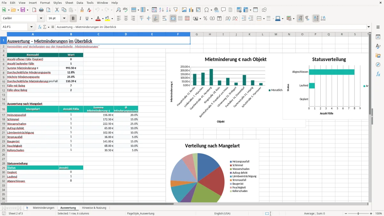Run the spelling check
Viewport: 384px width, 216px height.
coord(125,10)
